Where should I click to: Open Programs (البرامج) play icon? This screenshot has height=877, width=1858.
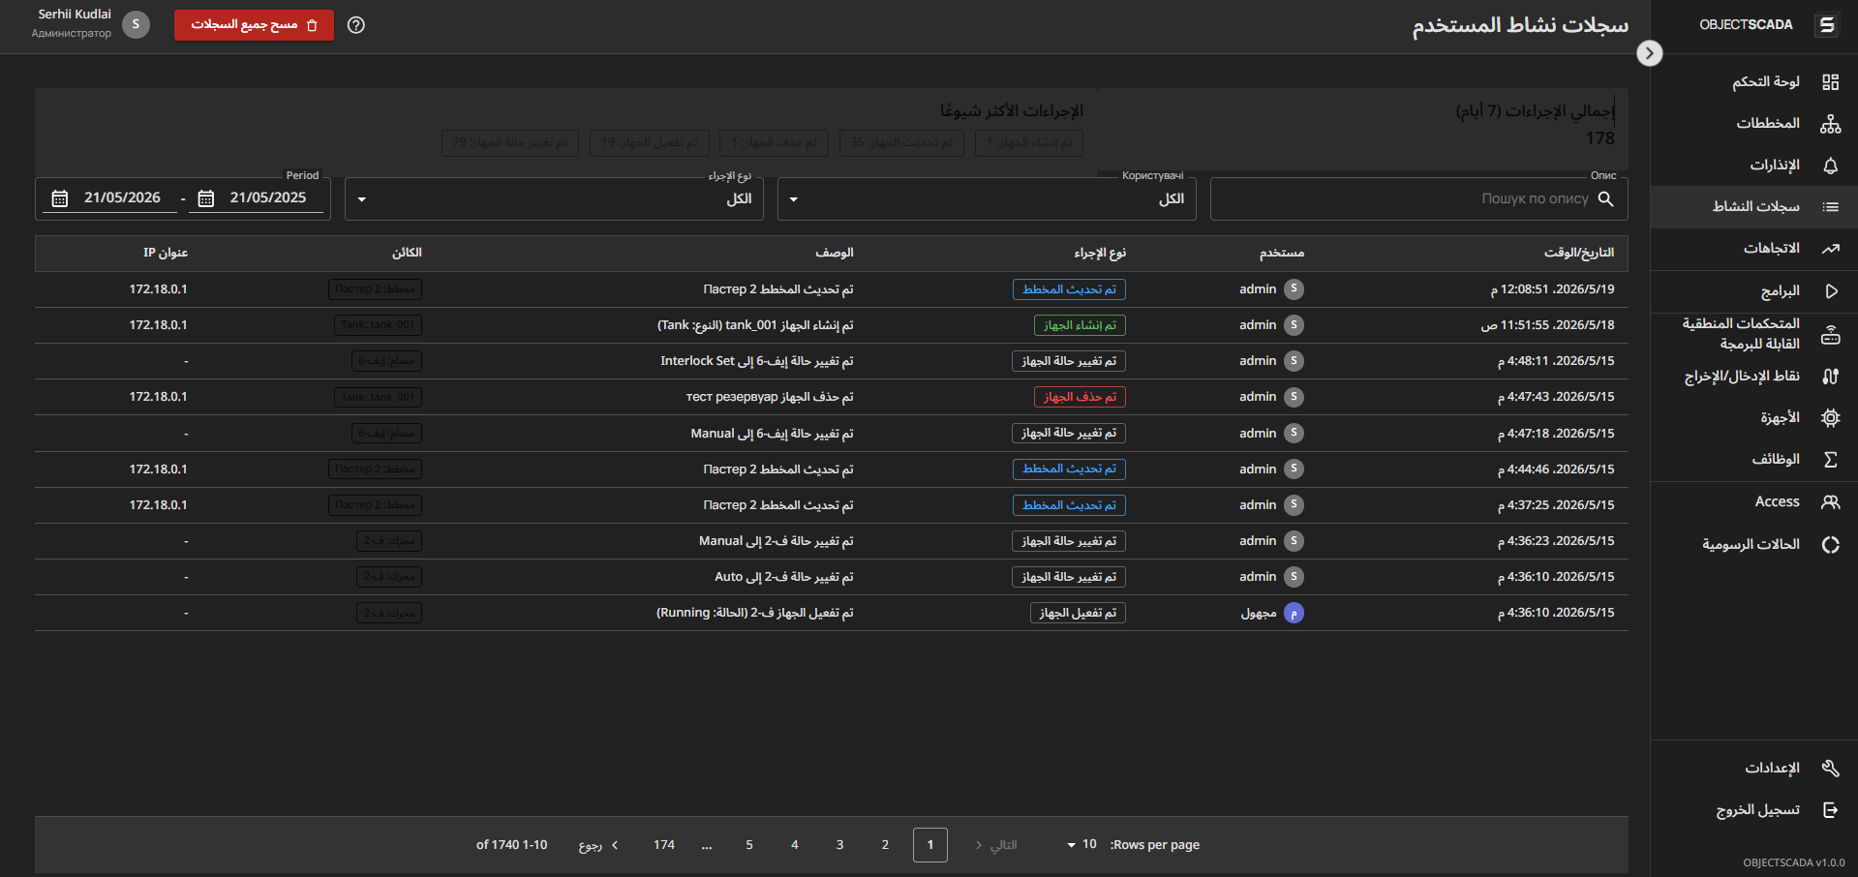tap(1830, 291)
